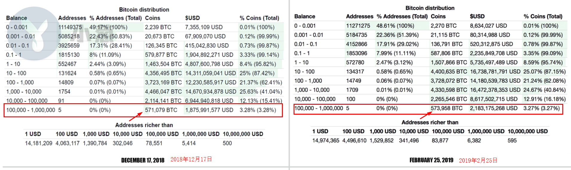The image size is (571, 170).
Task: Click the red 2018年12月17日 text
Action: pos(191,159)
